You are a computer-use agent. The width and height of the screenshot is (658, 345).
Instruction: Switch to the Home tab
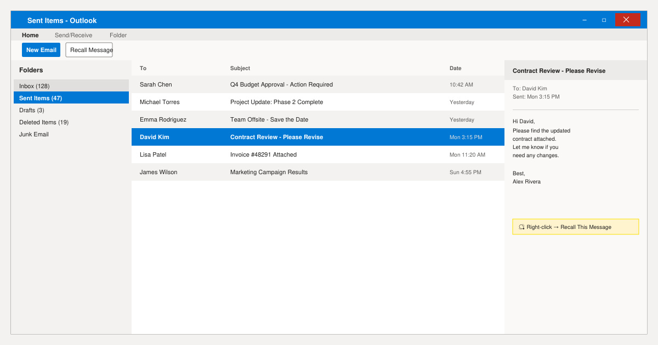coord(30,35)
